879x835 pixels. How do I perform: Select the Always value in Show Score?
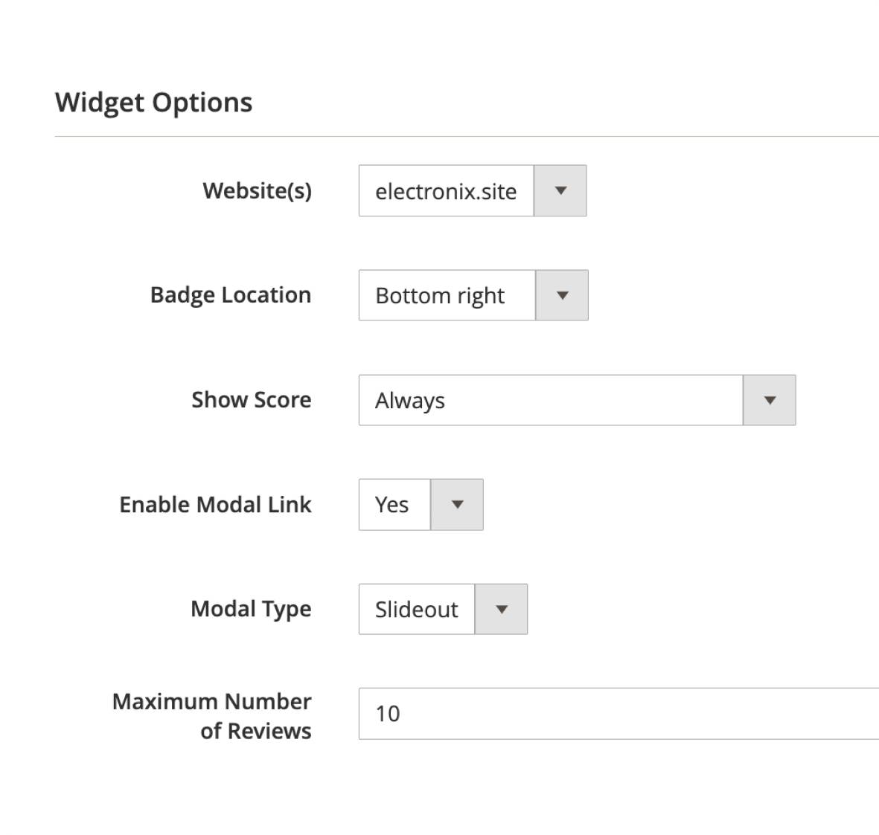point(410,401)
